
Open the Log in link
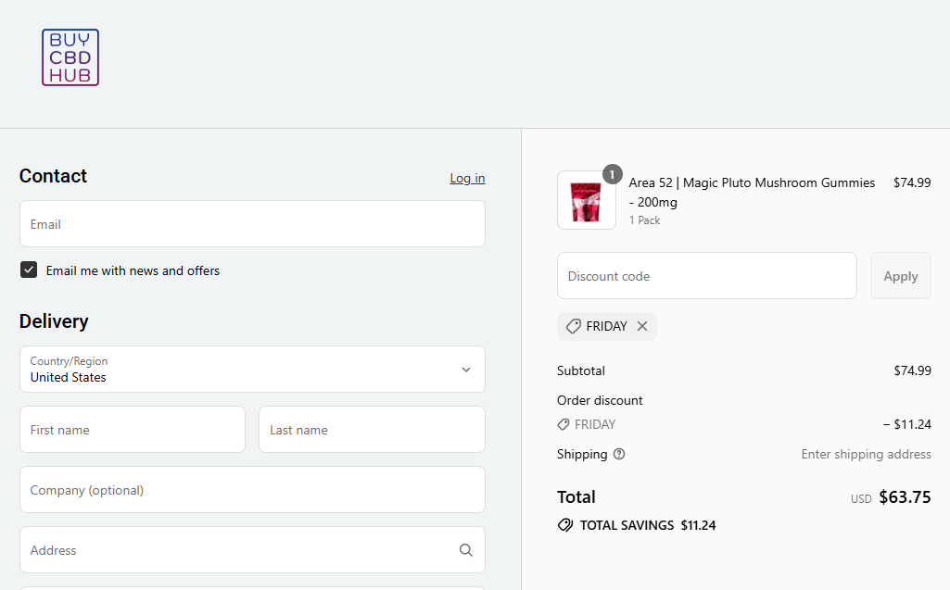click(467, 178)
